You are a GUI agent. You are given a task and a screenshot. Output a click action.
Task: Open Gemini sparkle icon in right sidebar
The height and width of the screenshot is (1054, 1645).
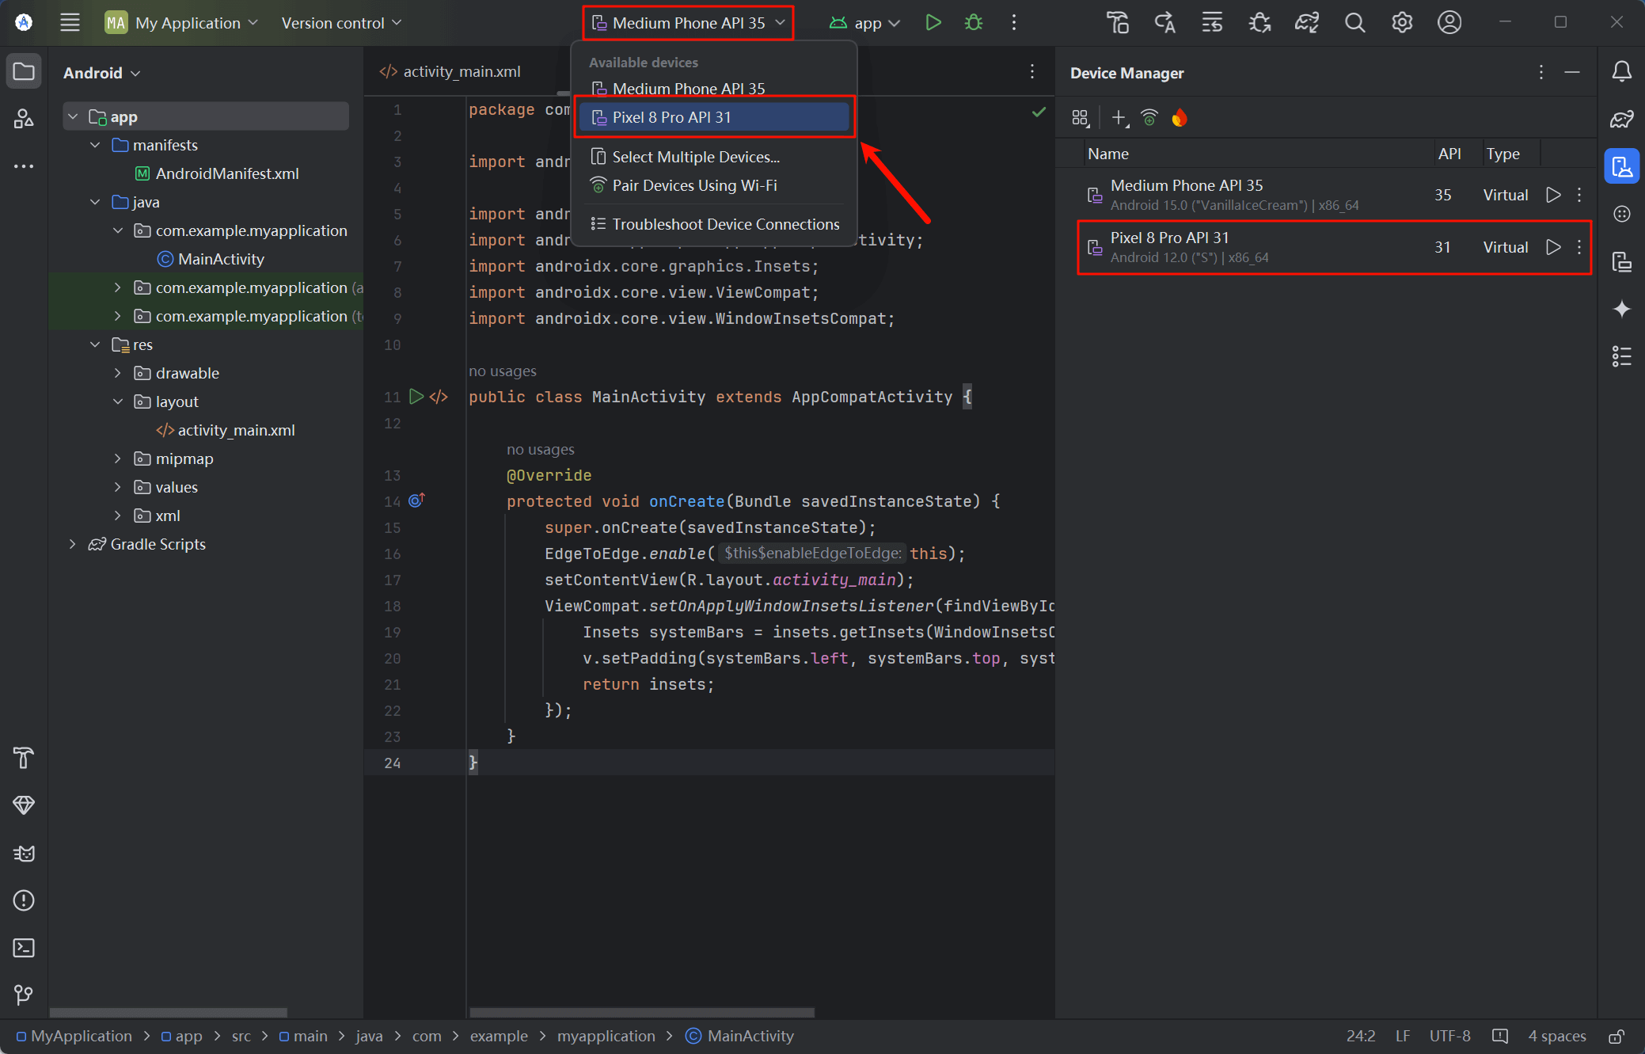pos(1621,309)
